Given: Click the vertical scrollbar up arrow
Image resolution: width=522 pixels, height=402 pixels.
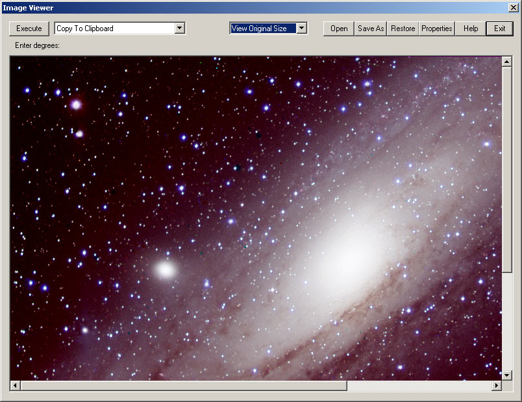Looking at the screenshot, I should (x=507, y=62).
